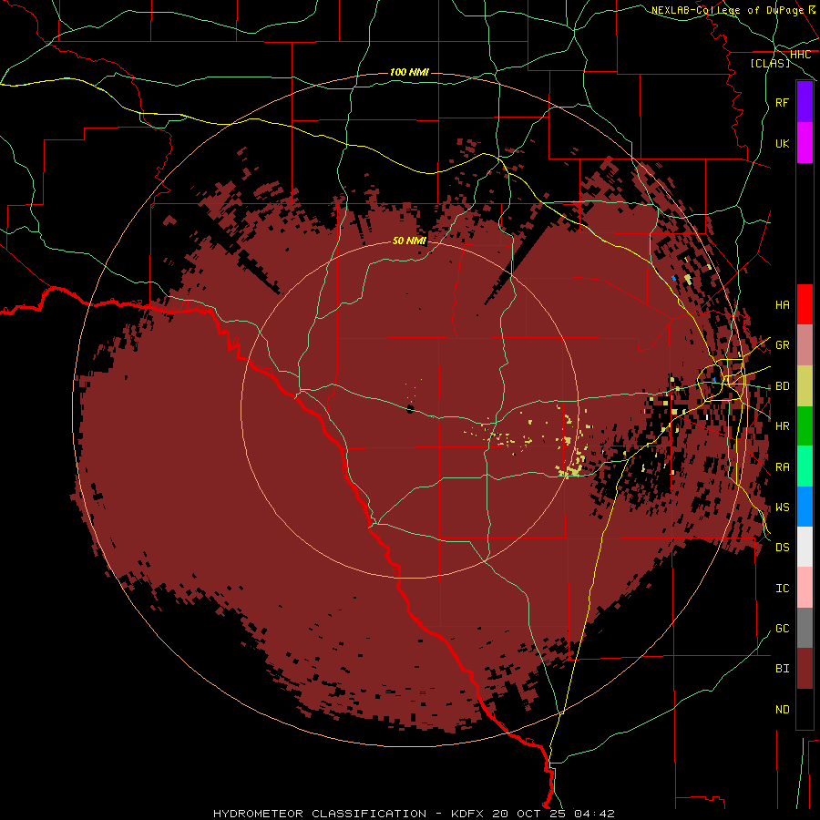Click the RF purple legend swatch

coord(805,102)
